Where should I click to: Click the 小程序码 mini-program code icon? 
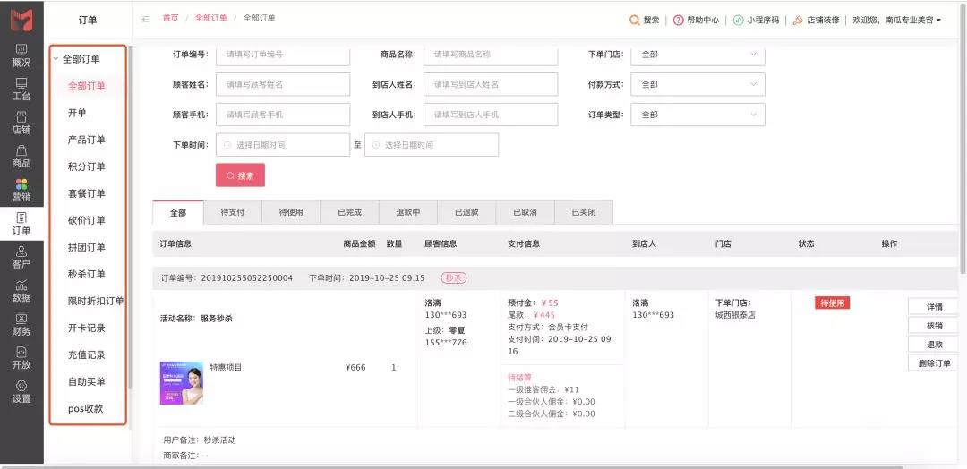coord(738,20)
